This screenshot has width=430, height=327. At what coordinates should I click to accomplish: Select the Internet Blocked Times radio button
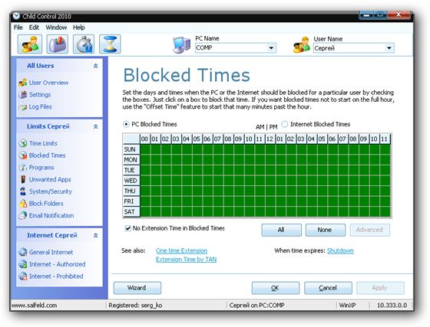(285, 124)
